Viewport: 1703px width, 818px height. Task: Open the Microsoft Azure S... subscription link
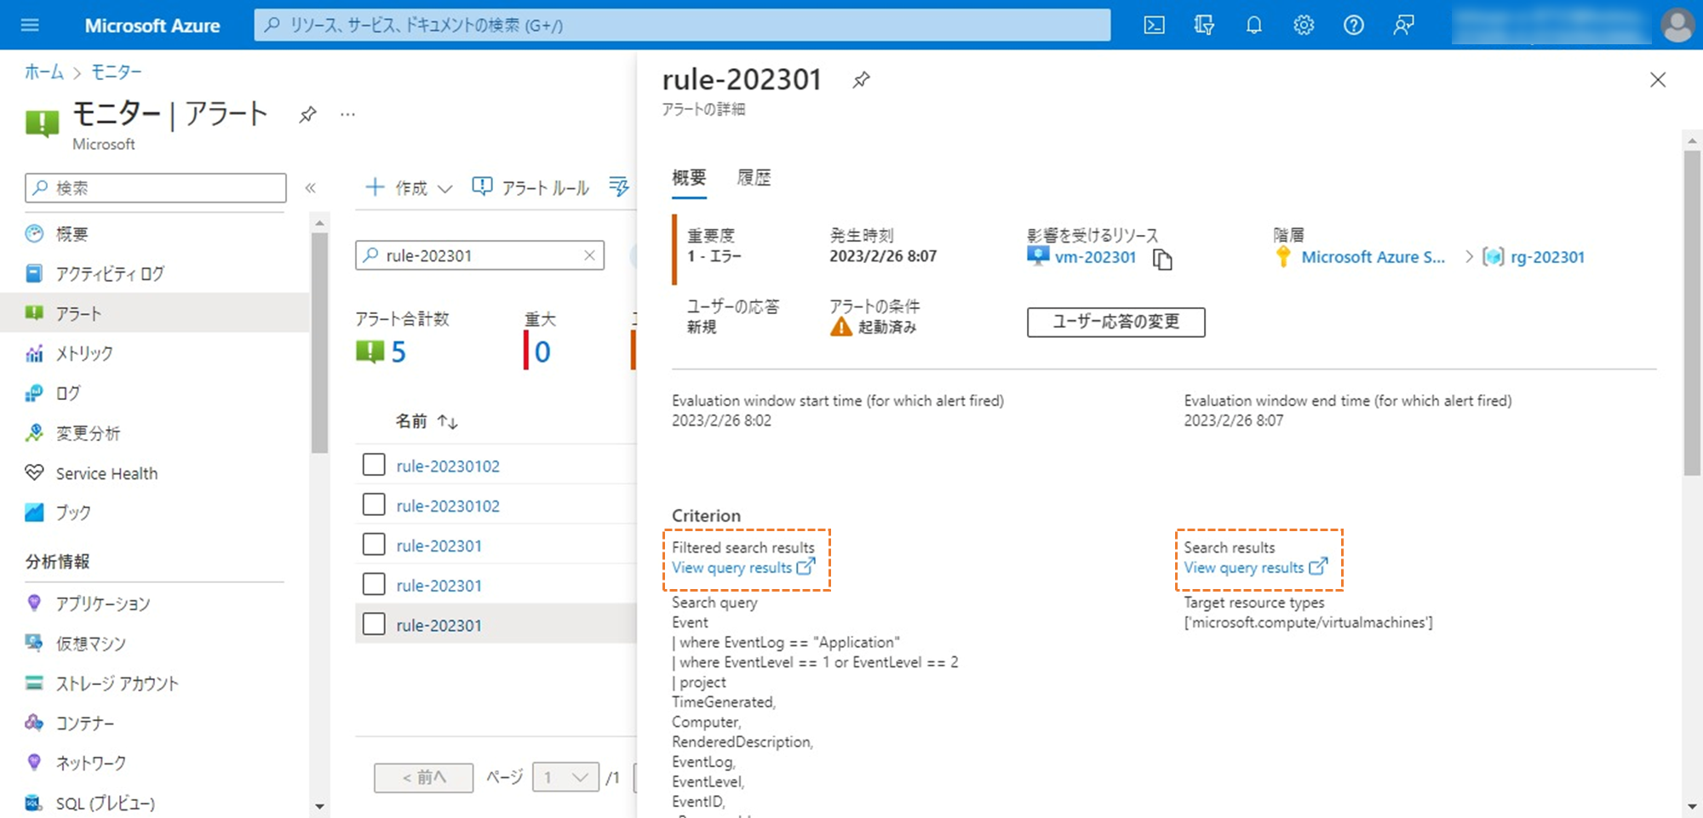coord(1373,257)
